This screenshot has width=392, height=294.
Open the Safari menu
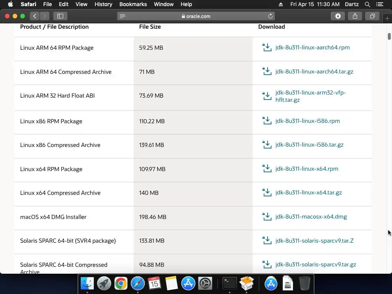pyautogui.click(x=28, y=4)
